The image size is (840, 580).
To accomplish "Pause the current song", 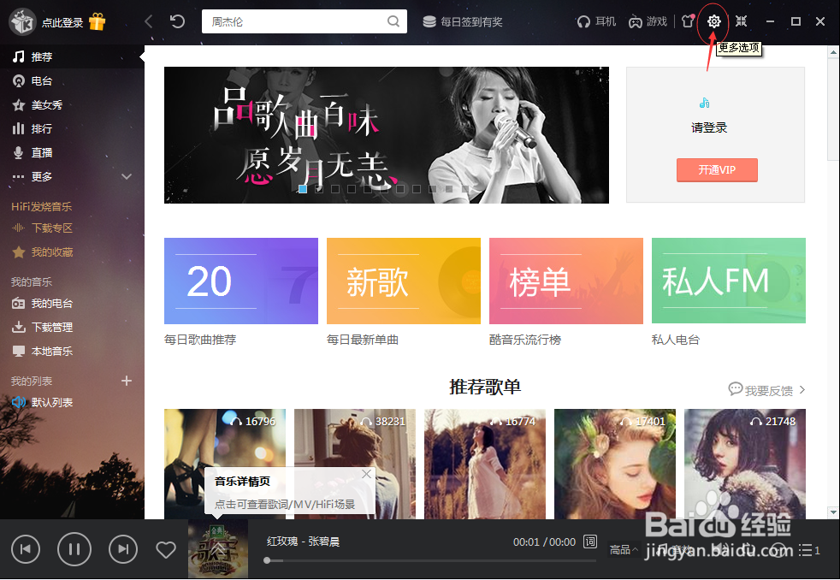I will [x=74, y=549].
